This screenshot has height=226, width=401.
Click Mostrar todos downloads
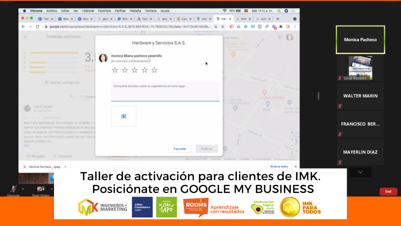click(279, 166)
